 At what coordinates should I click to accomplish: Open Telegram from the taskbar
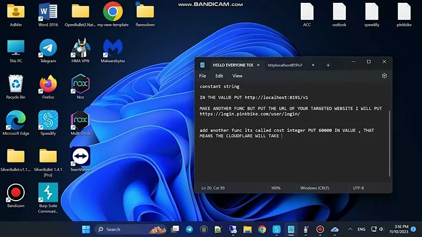pyautogui.click(x=189, y=229)
